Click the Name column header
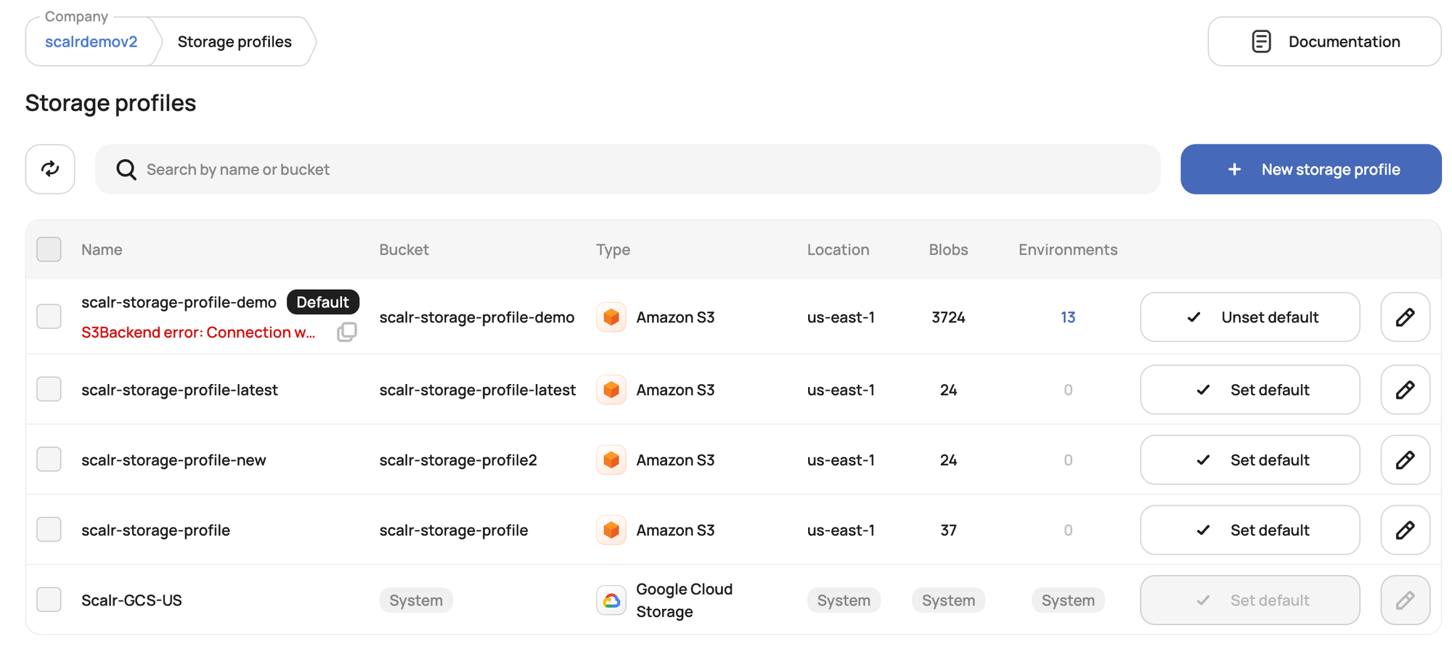The height and width of the screenshot is (649, 1452). pos(102,250)
